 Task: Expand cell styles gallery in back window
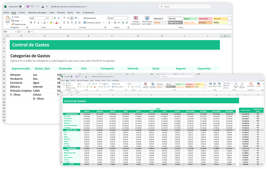coord(229,21)
